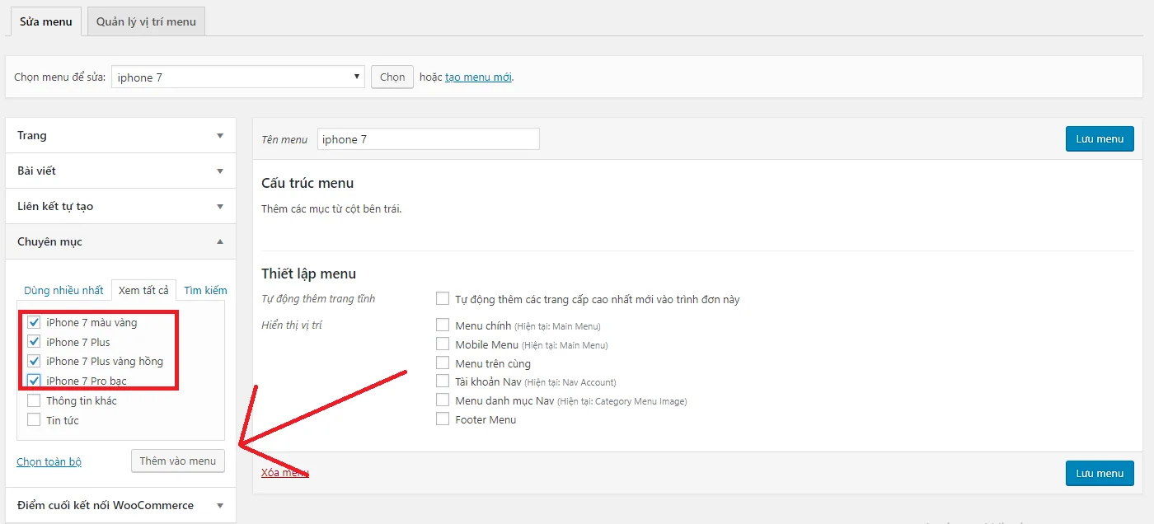Check the Footer Menu location
This screenshot has width=1154, height=524.
(443, 419)
